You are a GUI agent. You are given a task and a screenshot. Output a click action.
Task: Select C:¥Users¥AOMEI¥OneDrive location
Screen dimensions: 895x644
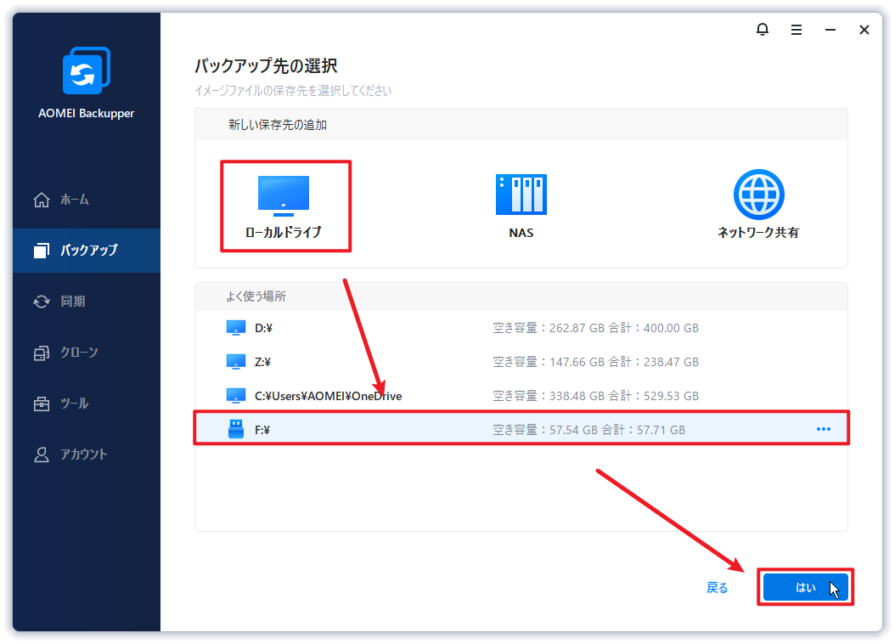521,396
